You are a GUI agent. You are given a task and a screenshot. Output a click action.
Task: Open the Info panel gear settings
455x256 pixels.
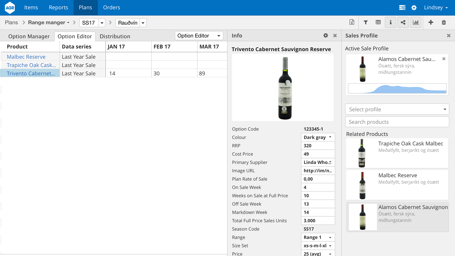click(326, 36)
